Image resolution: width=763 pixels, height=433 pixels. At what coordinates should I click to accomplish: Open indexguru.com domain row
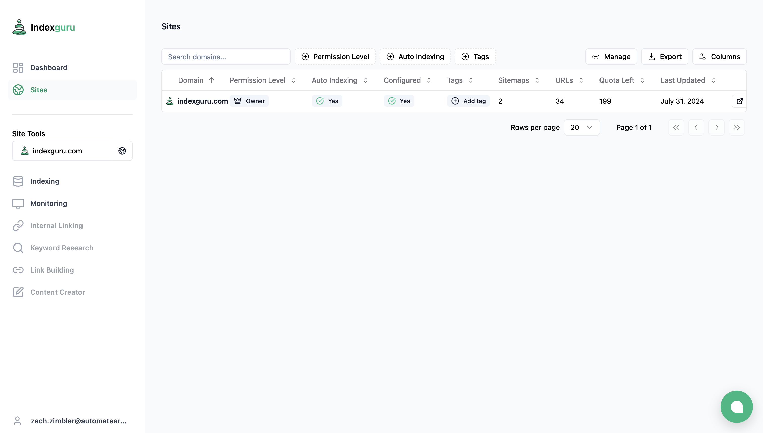click(x=202, y=101)
